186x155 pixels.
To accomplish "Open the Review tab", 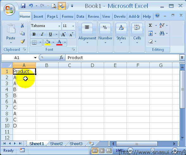I will (94, 17).
